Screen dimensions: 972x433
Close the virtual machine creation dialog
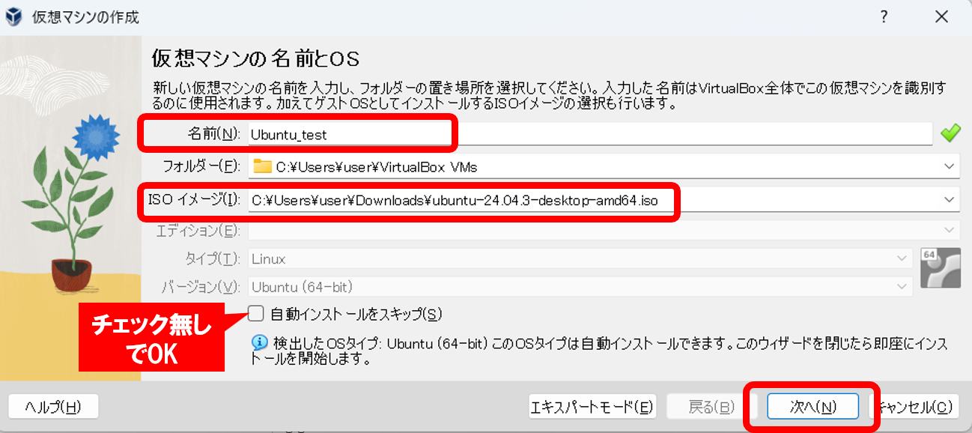click(x=941, y=16)
